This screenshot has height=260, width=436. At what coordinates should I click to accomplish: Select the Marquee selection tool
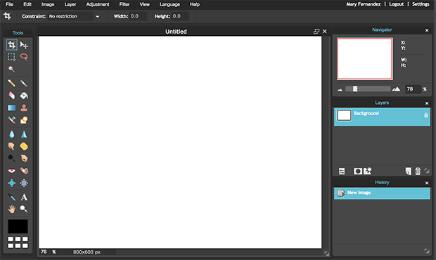click(x=11, y=57)
